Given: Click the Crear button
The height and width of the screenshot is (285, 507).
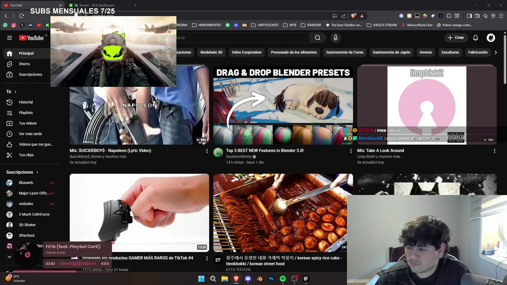Looking at the screenshot, I should (456, 38).
